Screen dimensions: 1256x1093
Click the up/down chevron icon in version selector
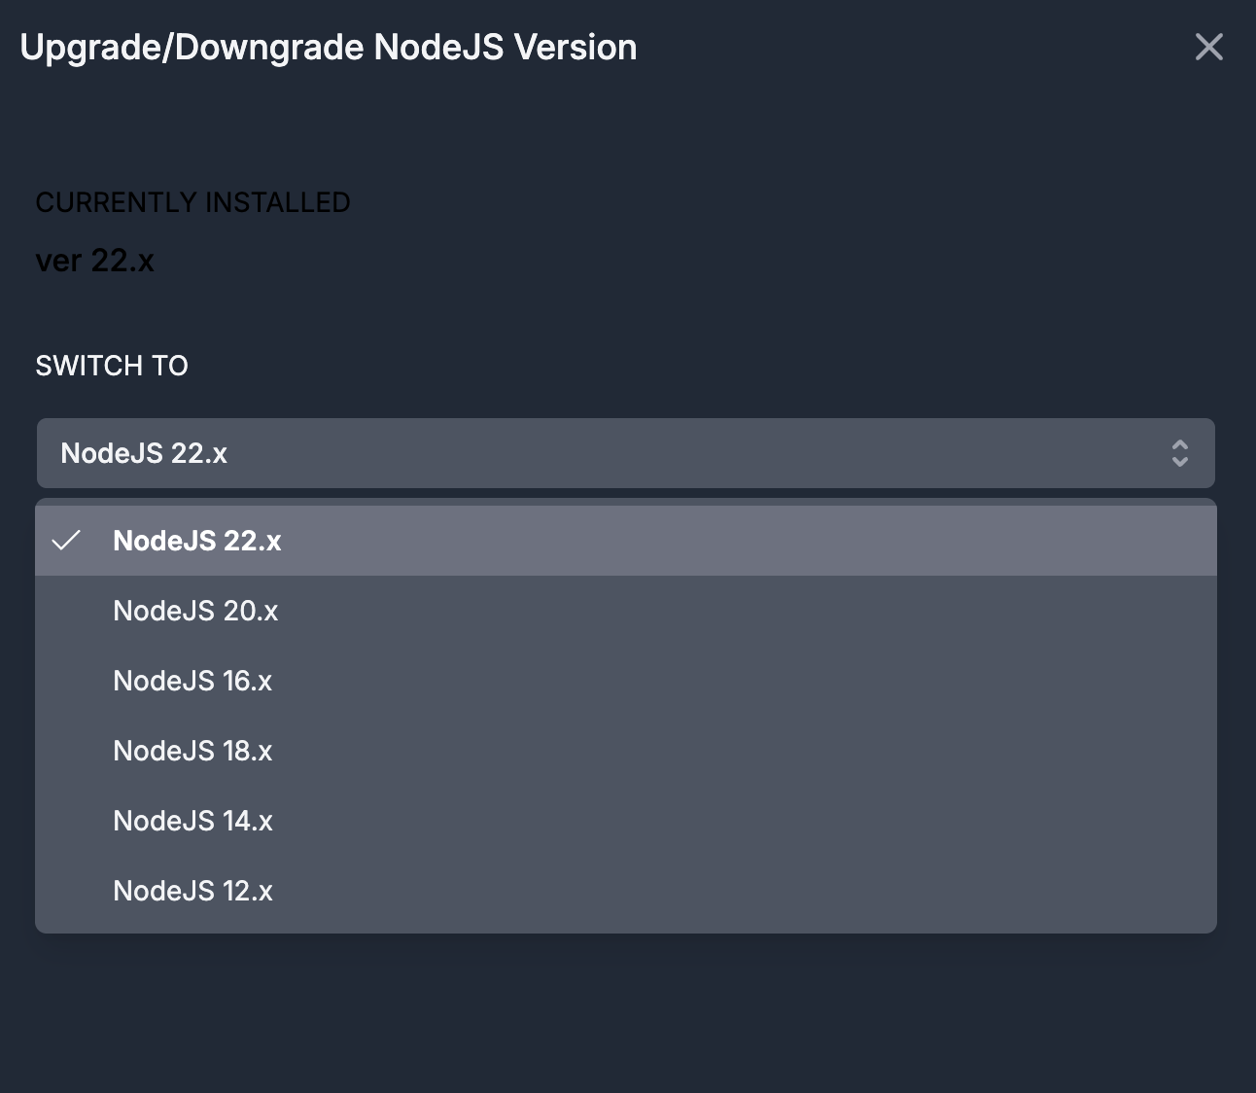tap(1179, 453)
